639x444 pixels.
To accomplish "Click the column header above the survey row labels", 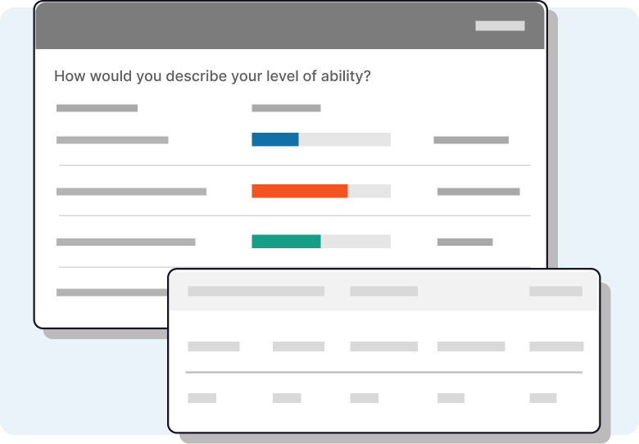I will pos(97,108).
